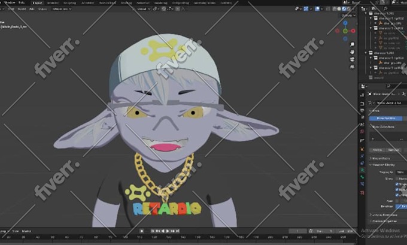Screen dimensions: 407x245
Task: Click the Remove button in Bone Collections
Action: pyautogui.click(x=393, y=150)
